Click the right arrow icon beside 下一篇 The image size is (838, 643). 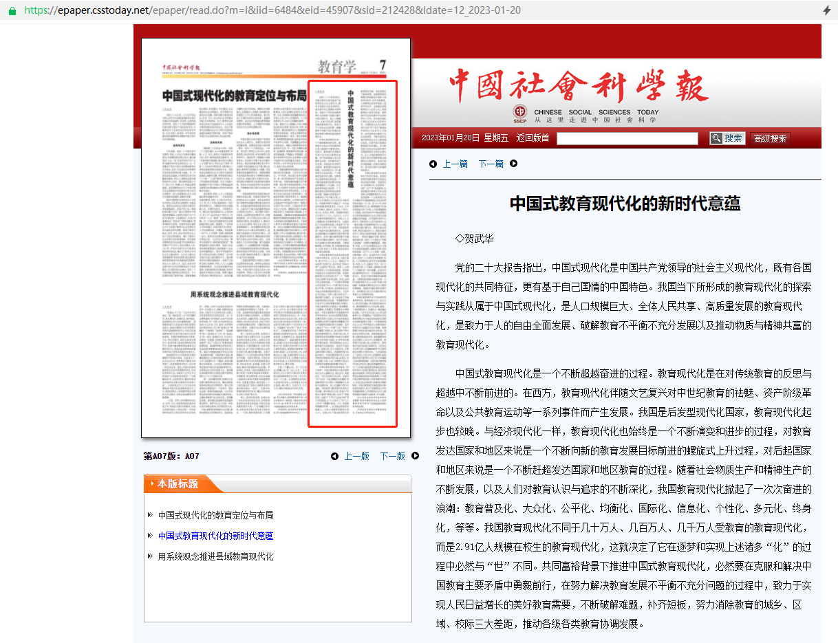513,164
